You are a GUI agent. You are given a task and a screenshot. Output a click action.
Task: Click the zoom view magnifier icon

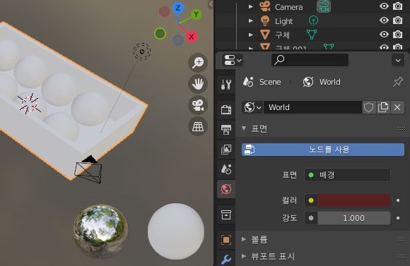coord(198,62)
